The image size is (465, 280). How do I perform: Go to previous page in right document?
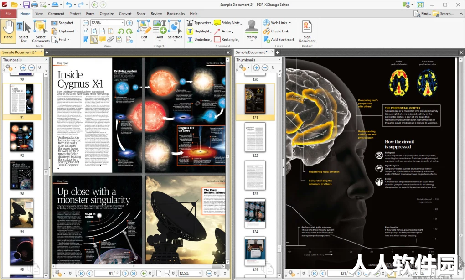point(323,273)
